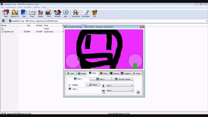Click the vertical axis arrows icon
Image resolution: width=208 pixels, height=117 pixels.
tap(103, 86)
